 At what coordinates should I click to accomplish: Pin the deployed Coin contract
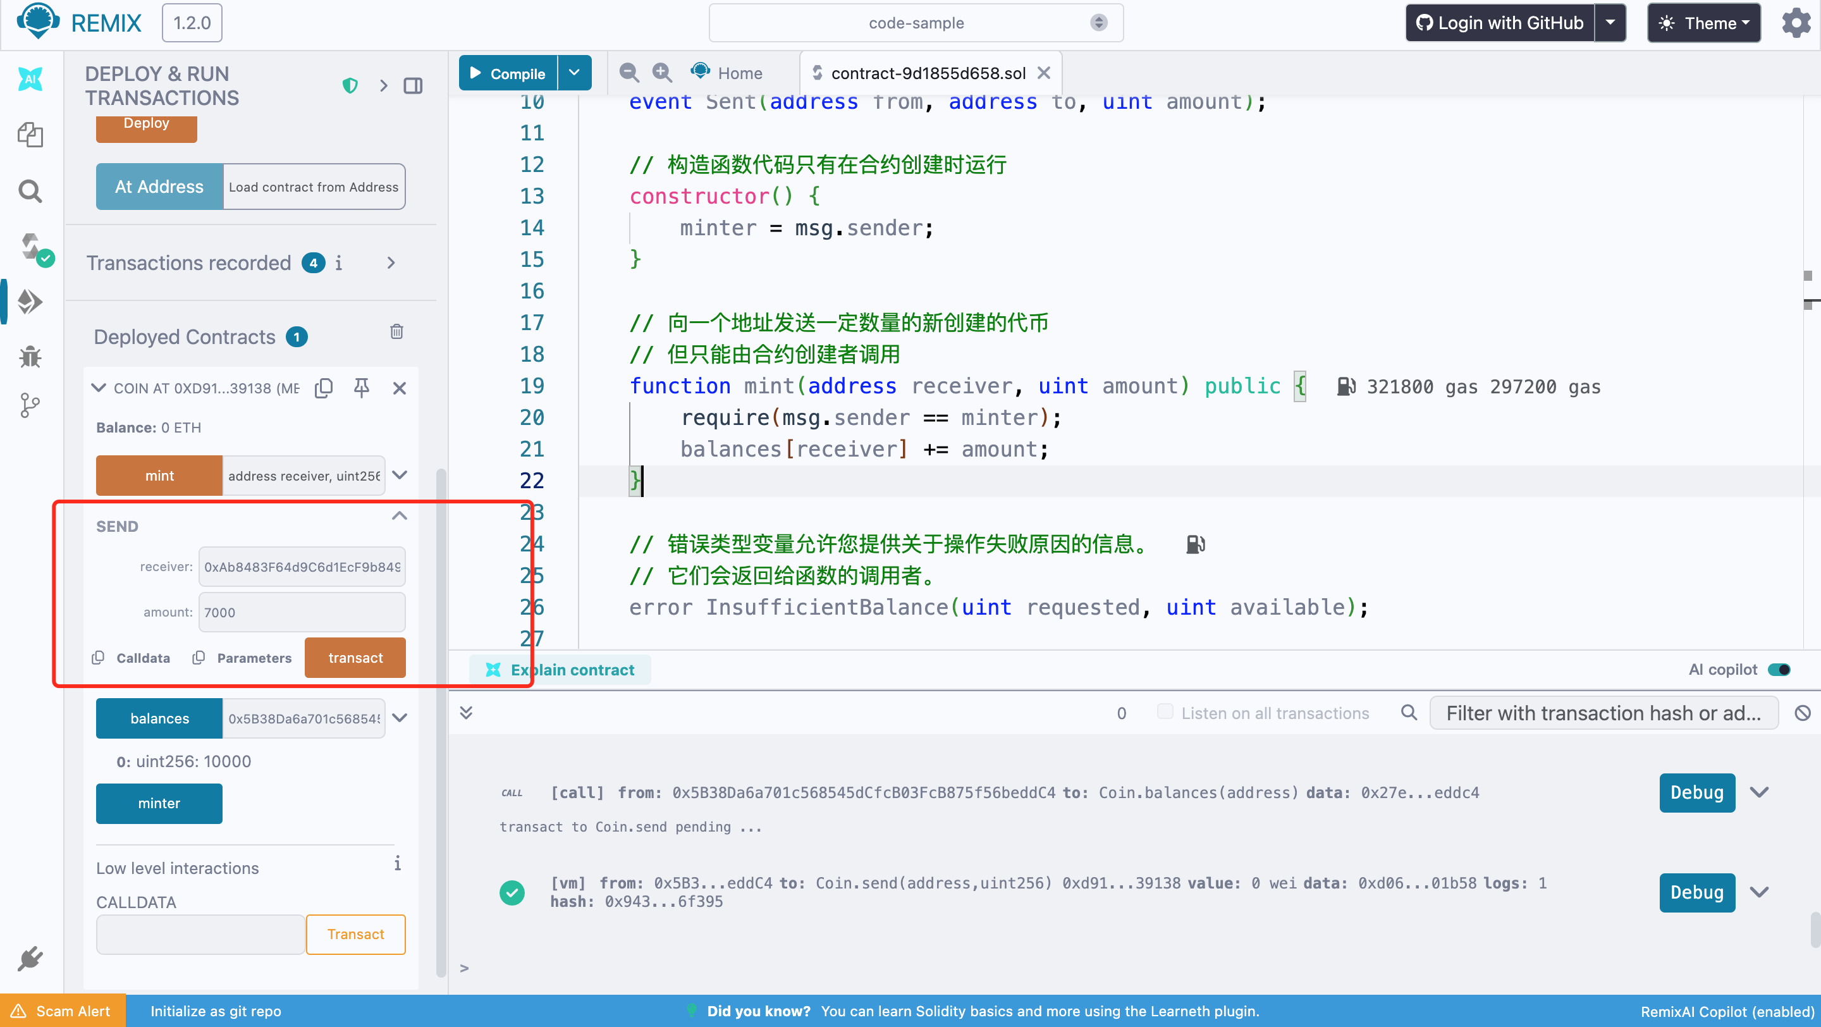361,387
